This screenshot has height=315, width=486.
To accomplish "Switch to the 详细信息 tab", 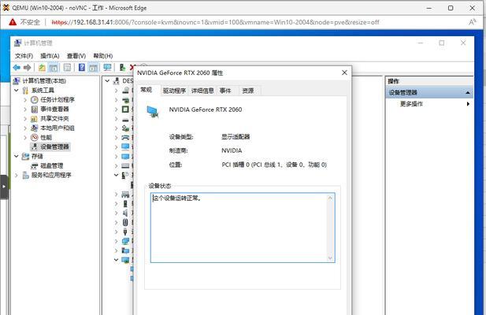I will click(x=202, y=91).
